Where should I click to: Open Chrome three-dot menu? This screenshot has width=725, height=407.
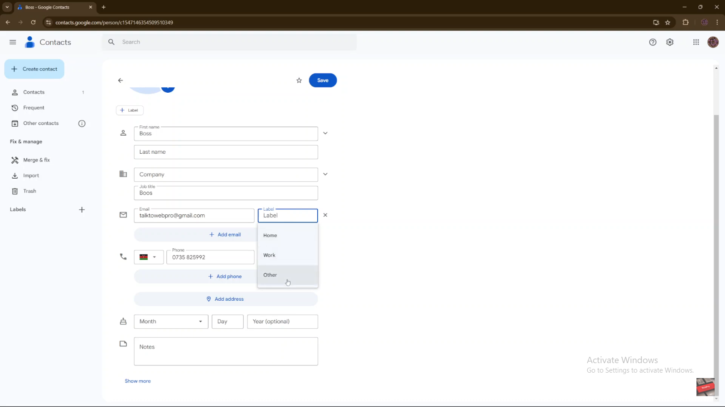click(x=717, y=22)
